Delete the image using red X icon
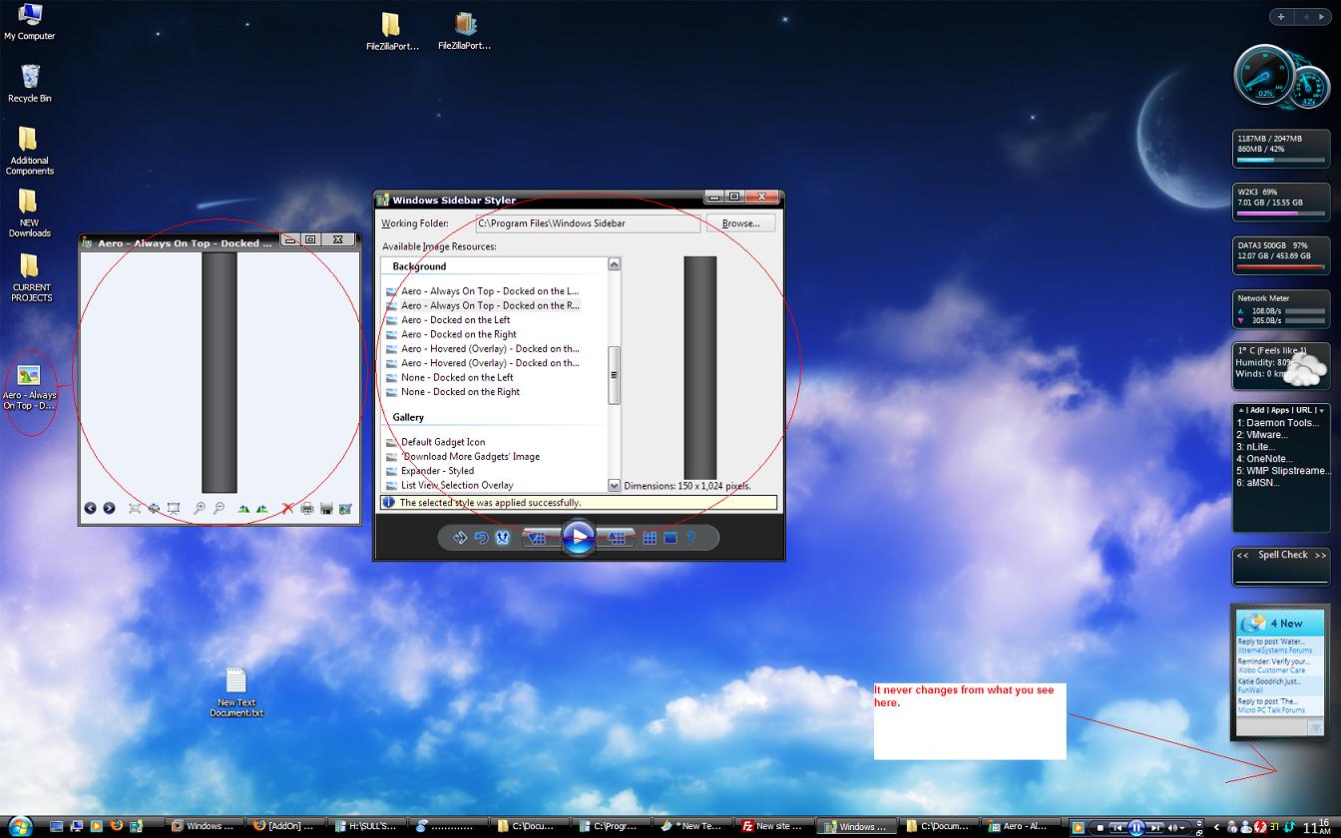This screenshot has height=838, width=1341. pyautogui.click(x=287, y=509)
